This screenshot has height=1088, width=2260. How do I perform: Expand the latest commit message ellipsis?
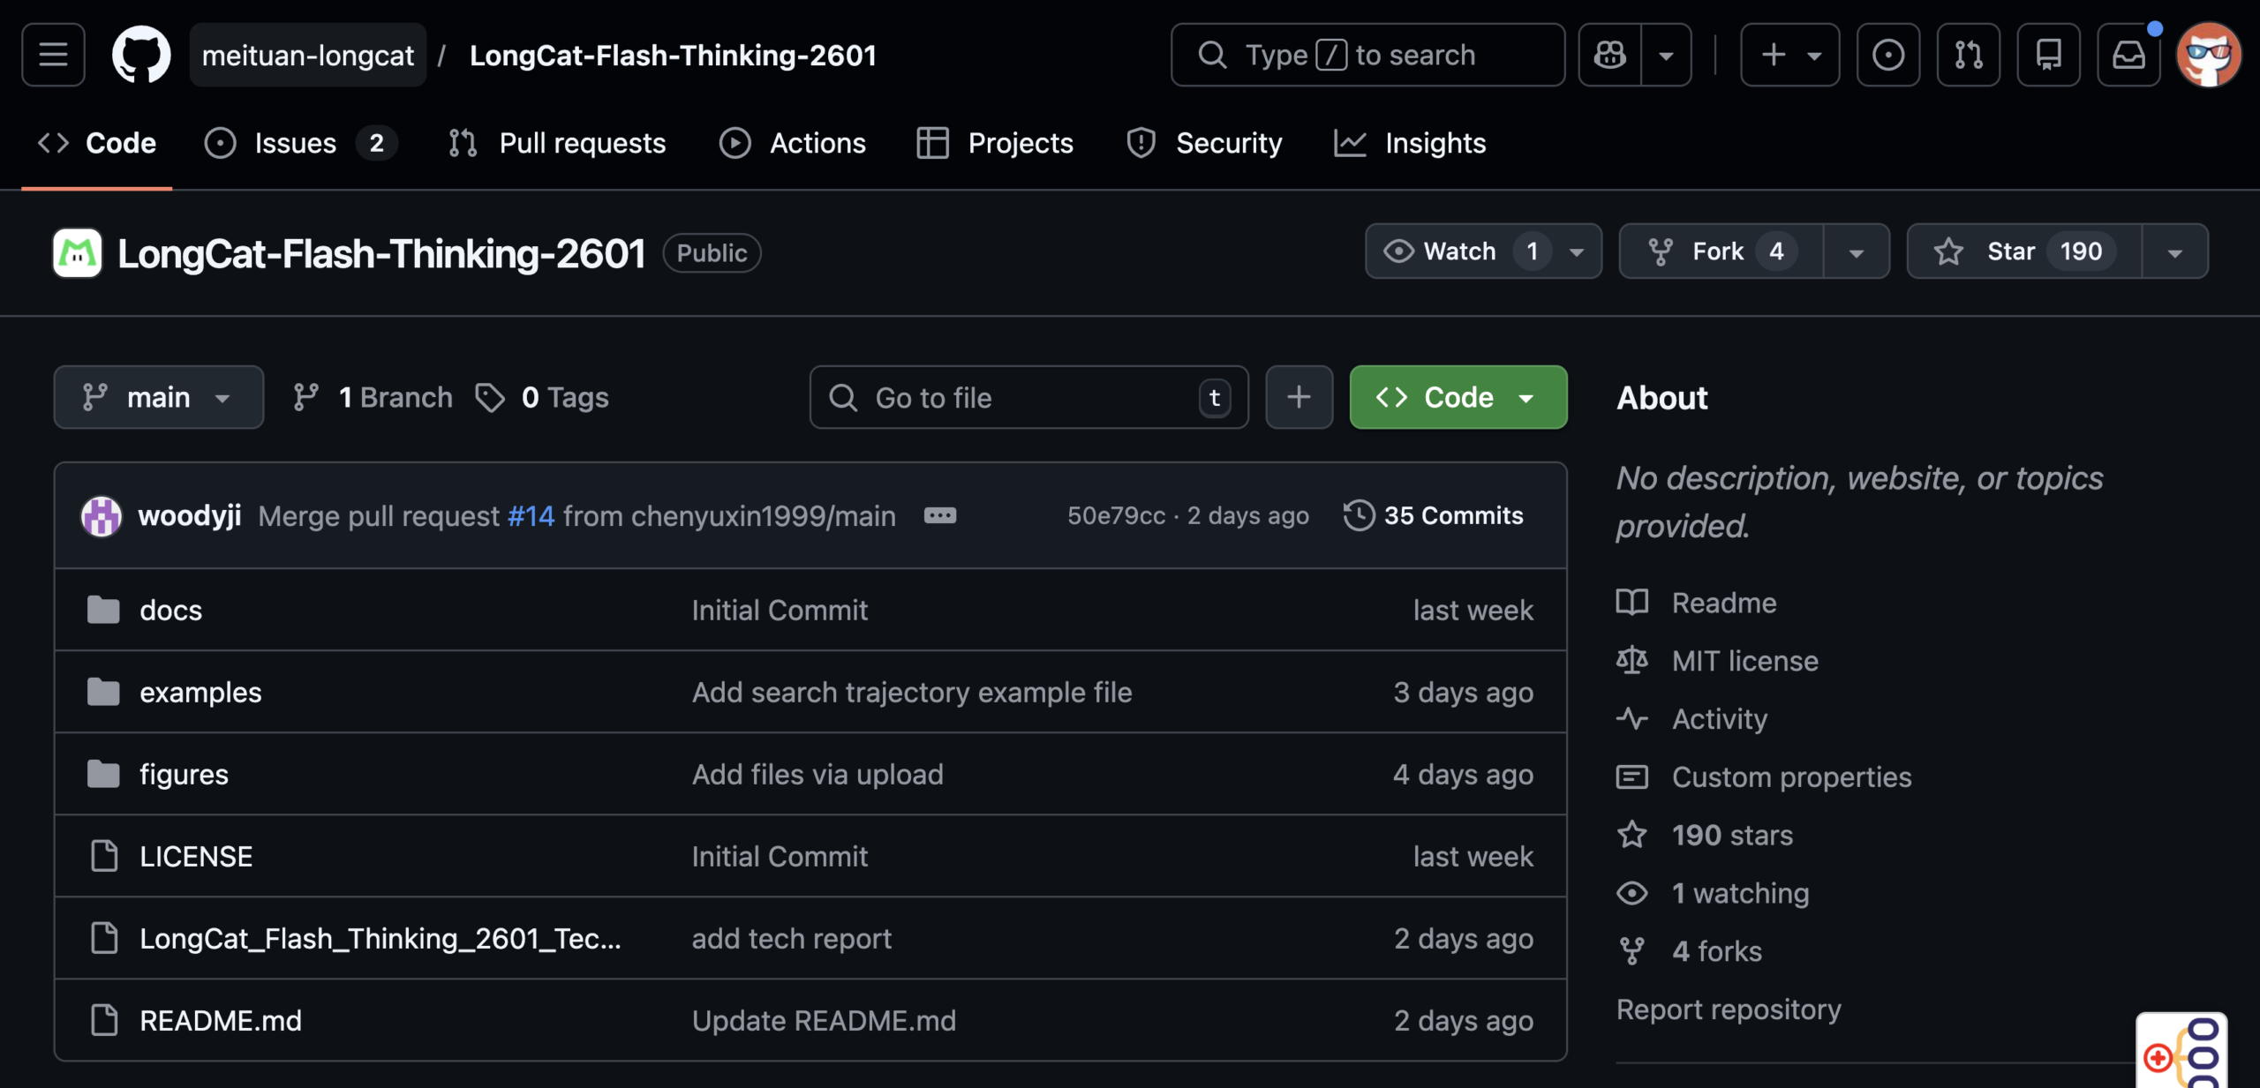tap(939, 515)
